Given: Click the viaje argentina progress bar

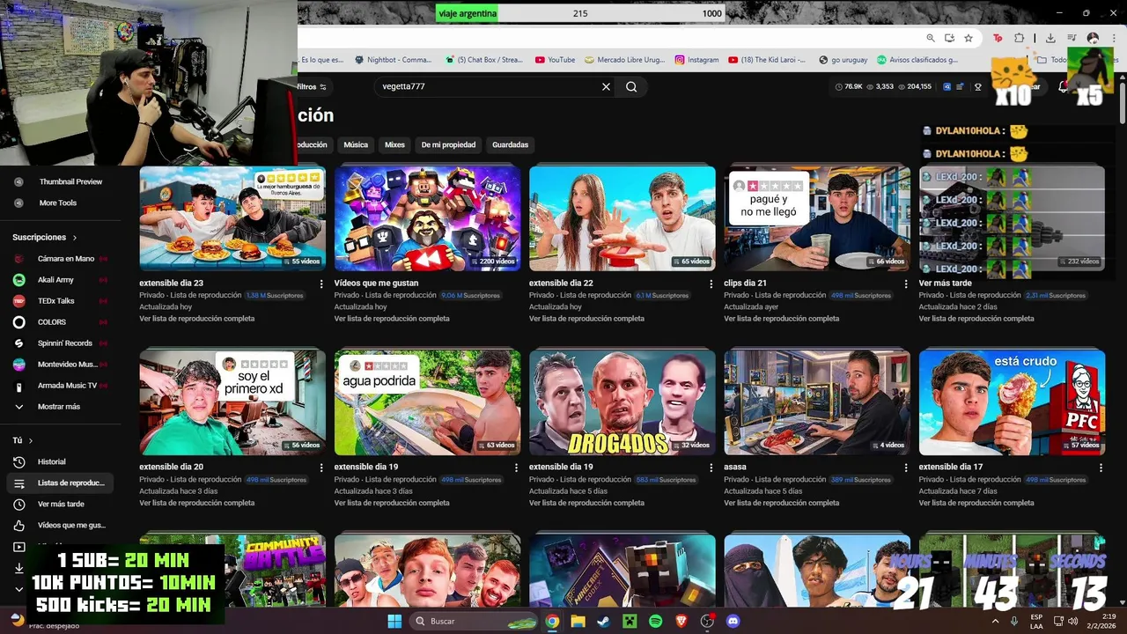Looking at the screenshot, I should 581,13.
